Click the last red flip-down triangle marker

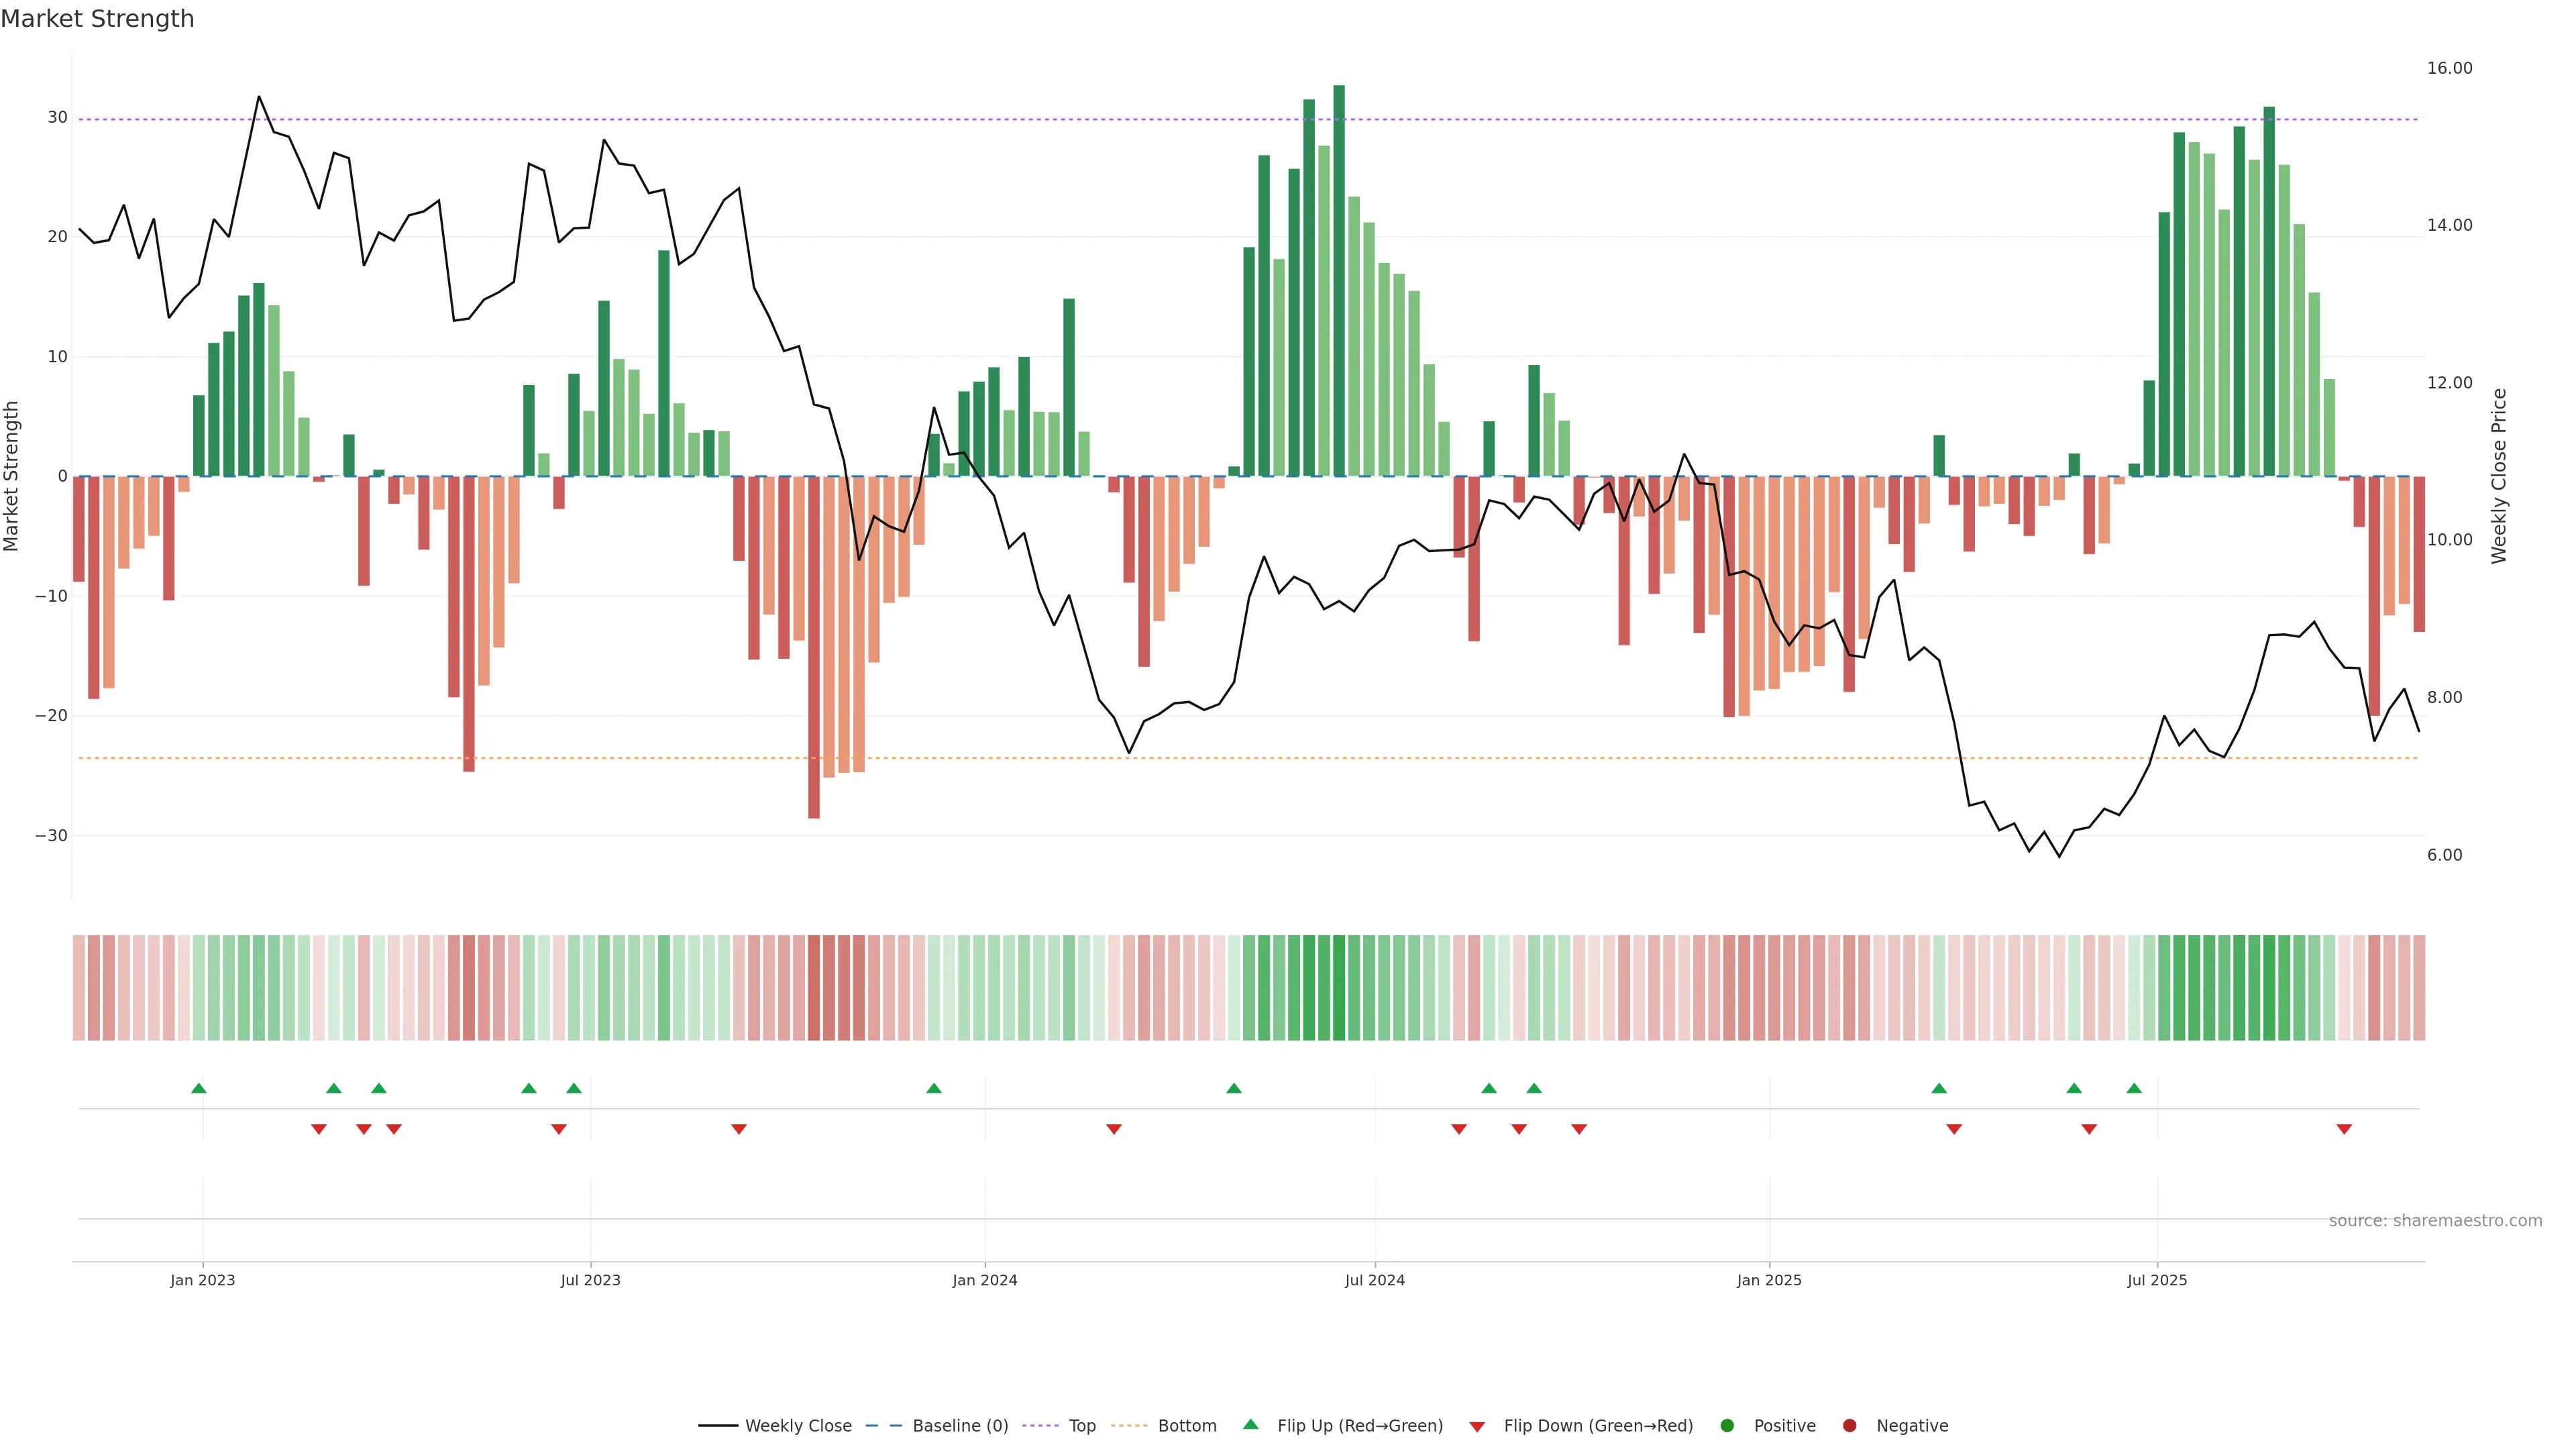pos(2344,1129)
